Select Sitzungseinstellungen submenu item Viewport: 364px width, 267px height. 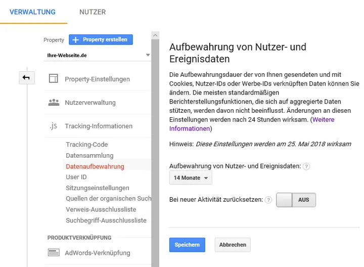tap(98, 188)
